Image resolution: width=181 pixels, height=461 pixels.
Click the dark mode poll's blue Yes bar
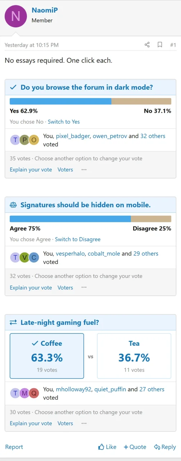pos(61,101)
